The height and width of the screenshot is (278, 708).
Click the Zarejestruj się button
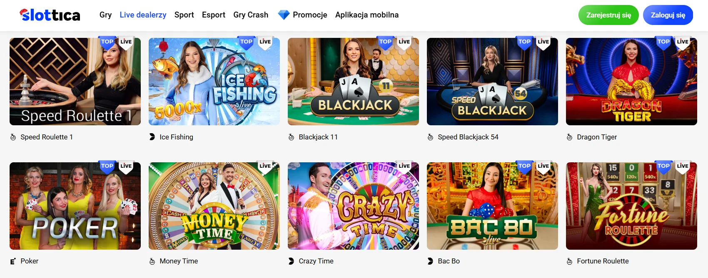pyautogui.click(x=608, y=15)
